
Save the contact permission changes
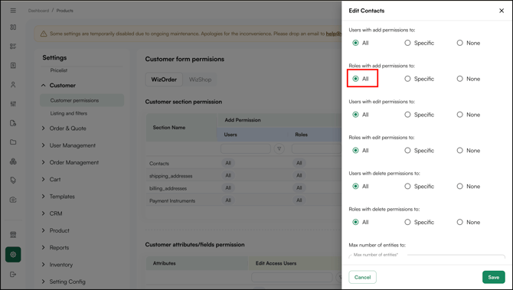point(493,277)
